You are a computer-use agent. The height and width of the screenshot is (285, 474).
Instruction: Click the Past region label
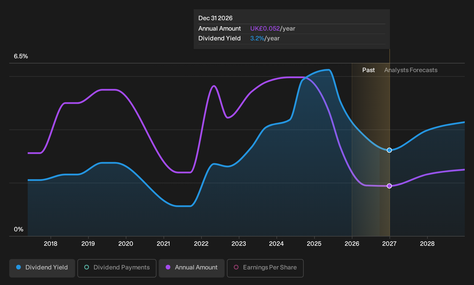[x=369, y=70]
